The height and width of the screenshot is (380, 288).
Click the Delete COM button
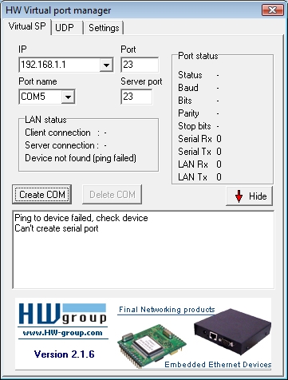112,195
